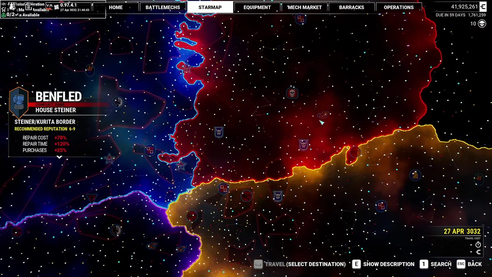
Task: Select the card-suit shield below 'Mech Market tab
Action: coord(301,18)
